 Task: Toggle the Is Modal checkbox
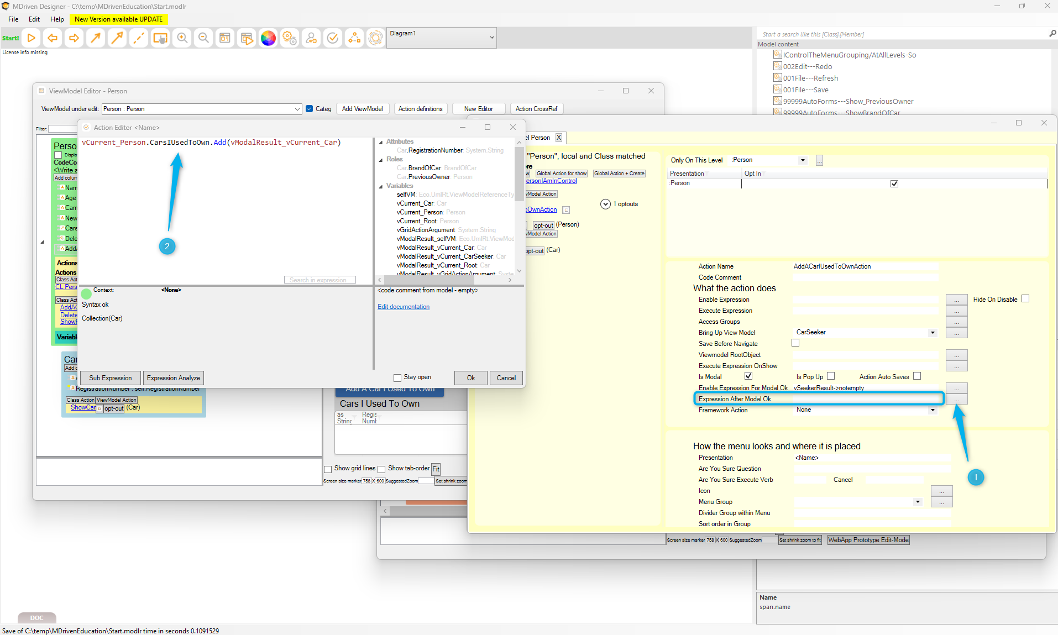[x=748, y=376]
